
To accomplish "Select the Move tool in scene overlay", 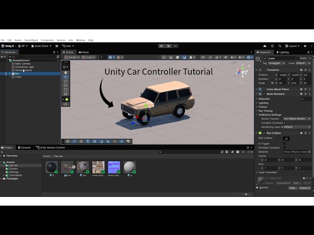I will tap(66, 77).
